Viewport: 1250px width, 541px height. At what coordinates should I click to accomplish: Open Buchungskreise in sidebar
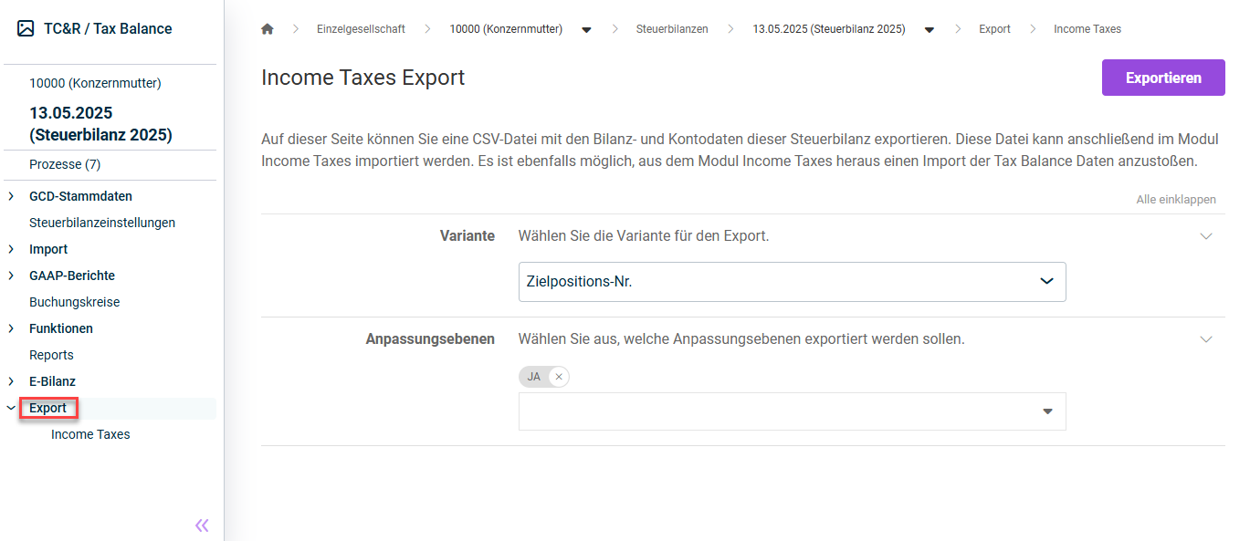pos(75,302)
